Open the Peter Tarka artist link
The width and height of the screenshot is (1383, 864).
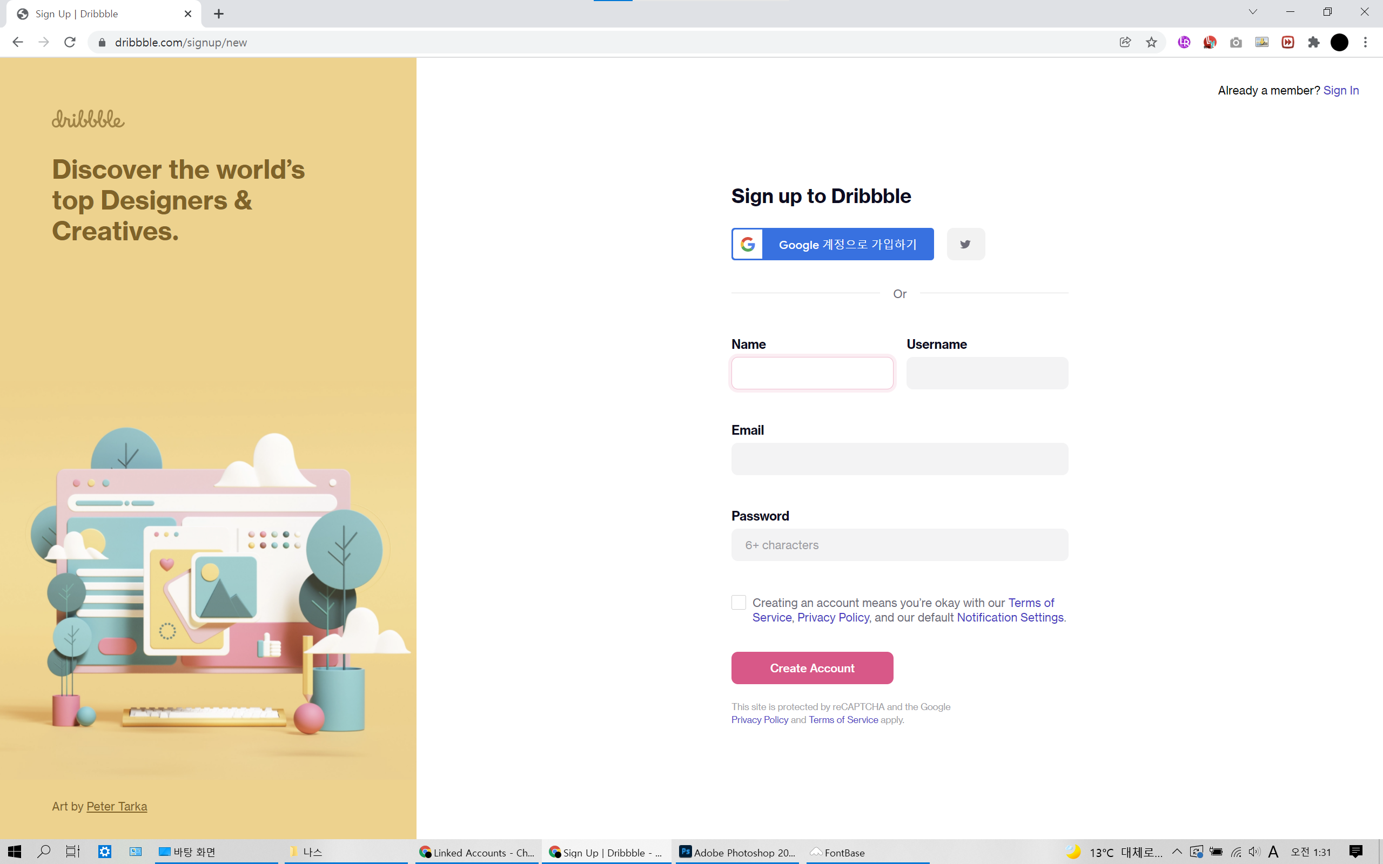pos(117,806)
